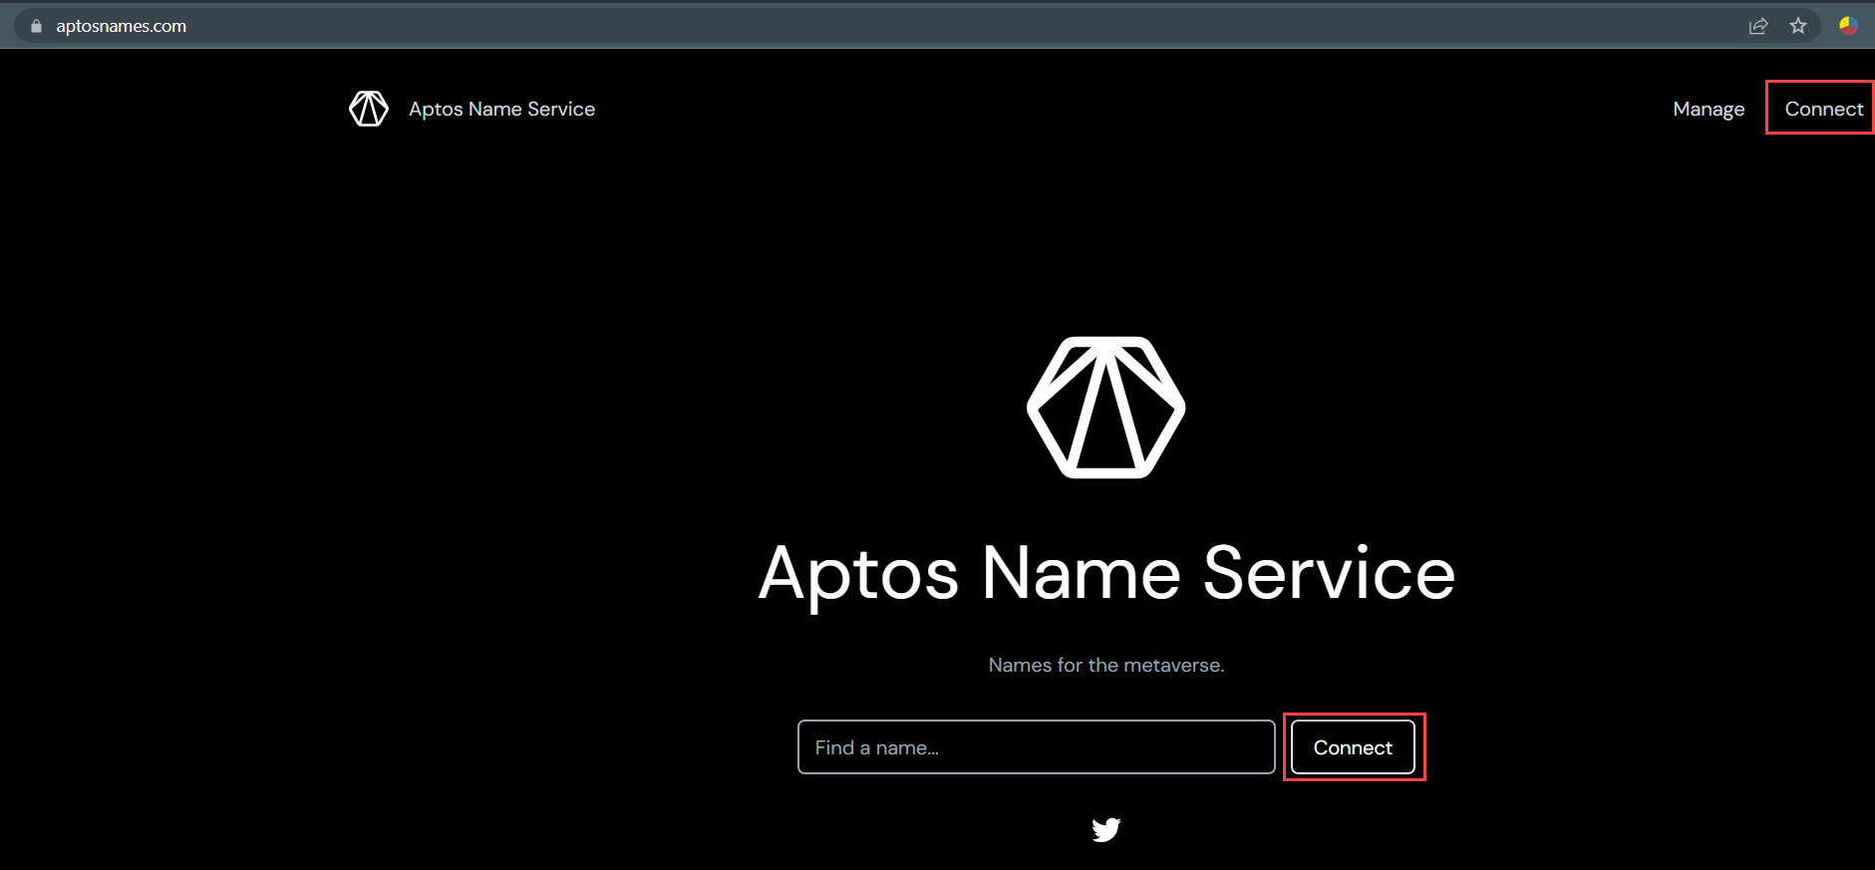The height and width of the screenshot is (870, 1875).
Task: Open the Manage page from header
Action: coord(1709,109)
